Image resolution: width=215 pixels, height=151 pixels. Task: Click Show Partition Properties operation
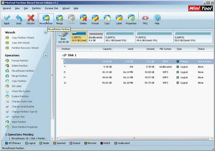(25, 127)
